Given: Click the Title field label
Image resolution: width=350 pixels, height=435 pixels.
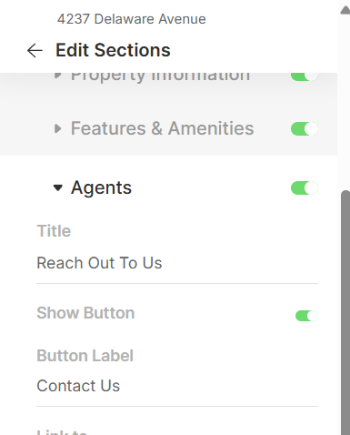Looking at the screenshot, I should point(54,231).
